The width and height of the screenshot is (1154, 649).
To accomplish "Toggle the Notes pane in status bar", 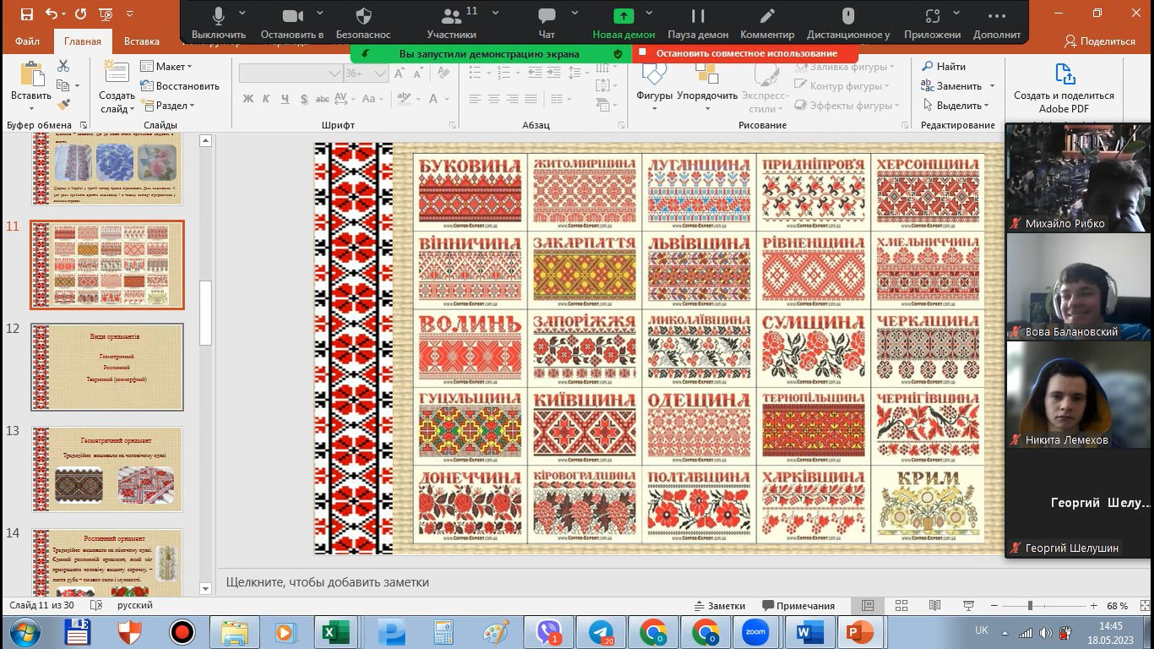I will (x=719, y=606).
